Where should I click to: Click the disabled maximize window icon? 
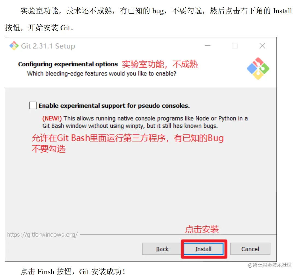pyautogui.click(x=234, y=46)
